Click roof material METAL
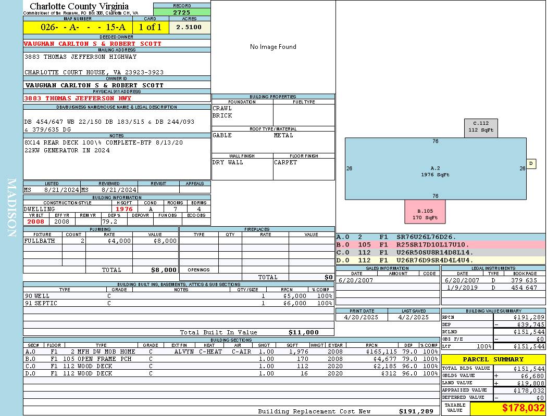The width and height of the screenshot is (547, 416). tap(283, 135)
